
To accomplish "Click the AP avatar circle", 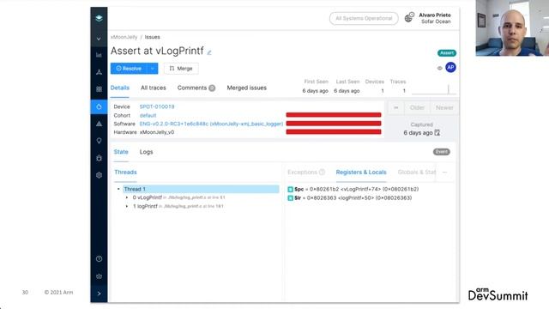I will click(450, 67).
